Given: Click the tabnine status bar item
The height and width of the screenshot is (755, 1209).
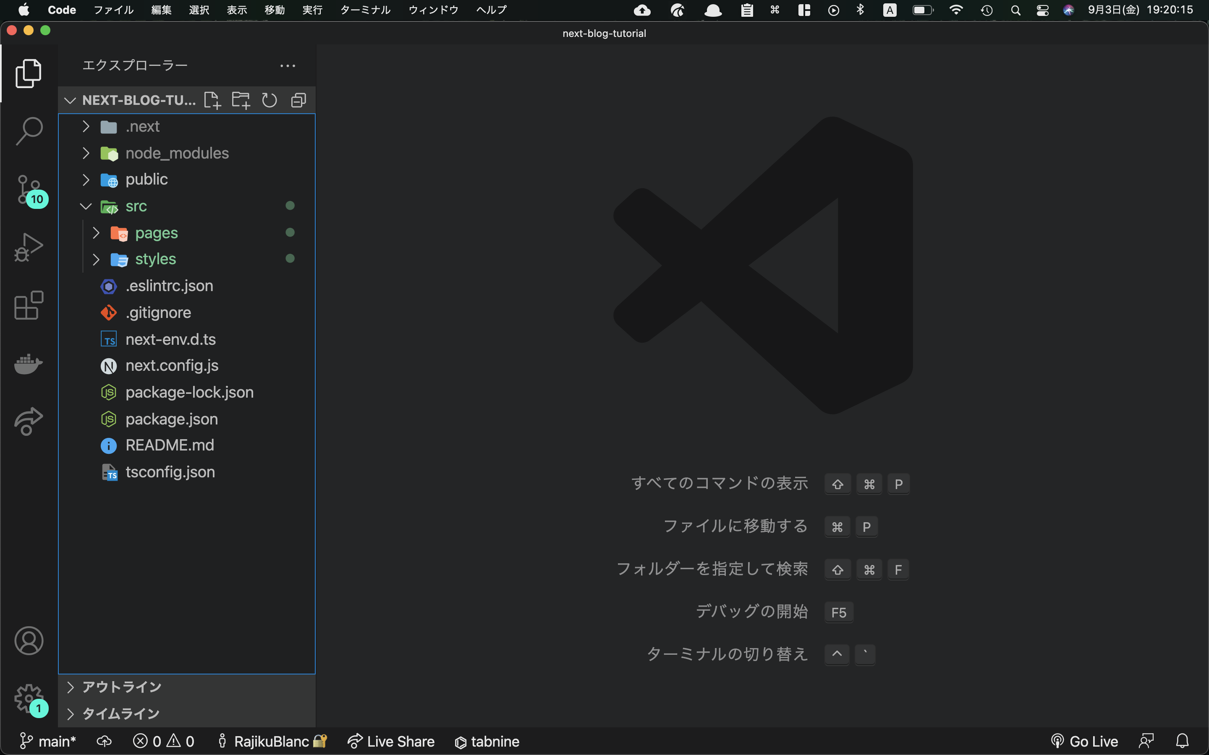Looking at the screenshot, I should pos(487,742).
